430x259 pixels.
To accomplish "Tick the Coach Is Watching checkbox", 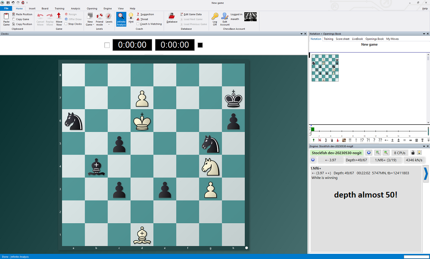I will coord(138,24).
